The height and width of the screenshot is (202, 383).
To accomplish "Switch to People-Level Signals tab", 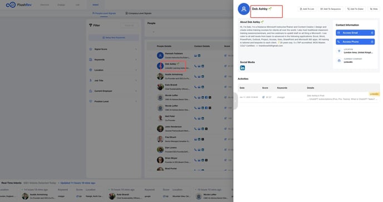I will pos(104,13).
